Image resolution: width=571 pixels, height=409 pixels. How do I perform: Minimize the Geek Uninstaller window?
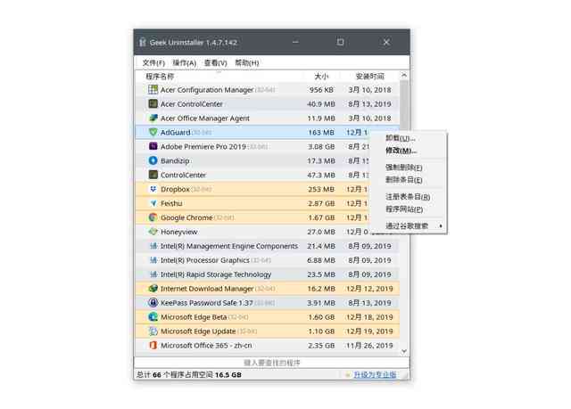point(295,42)
